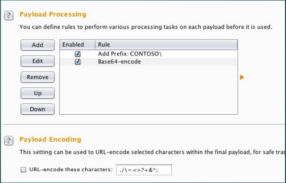This screenshot has height=183, width=286.
Task: Click the Payload Encoding section title
Action: [x=50, y=139]
